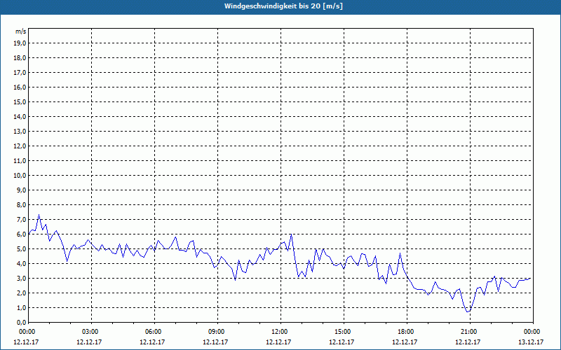Click the '3,0' y-axis value
Image resolution: width=561 pixels, height=350 pixels.
pos(21,278)
